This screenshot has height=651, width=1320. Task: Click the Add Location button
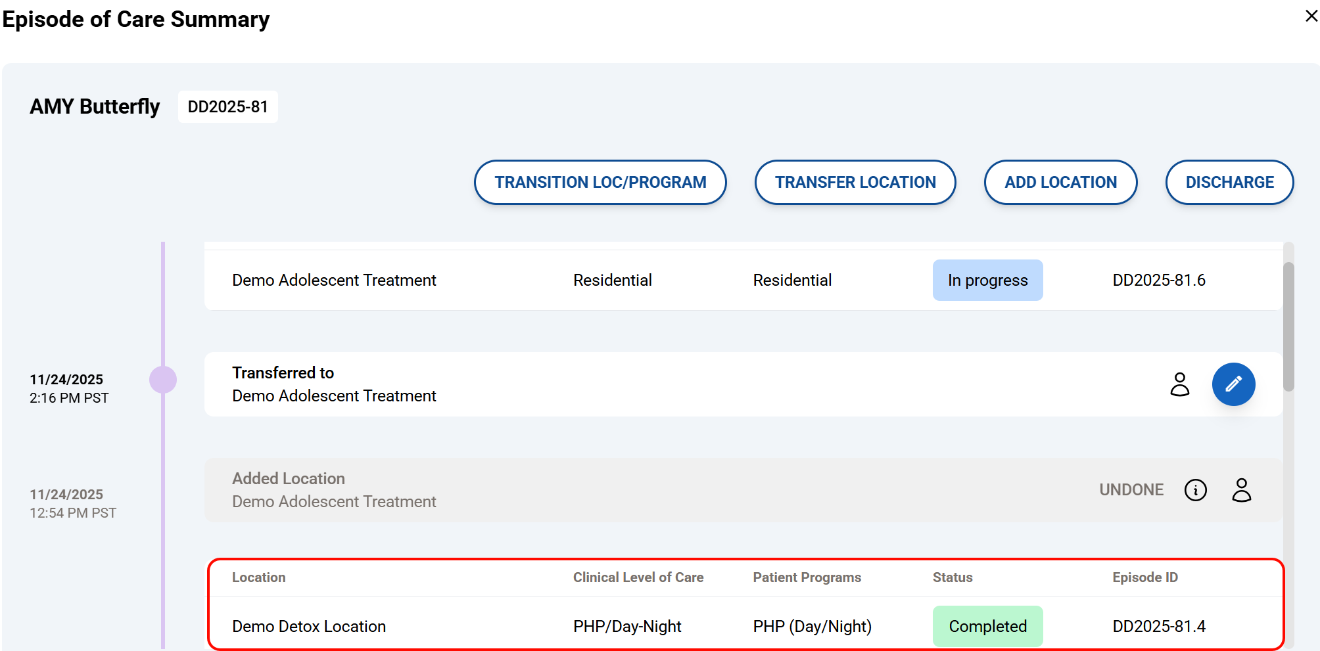1060,183
